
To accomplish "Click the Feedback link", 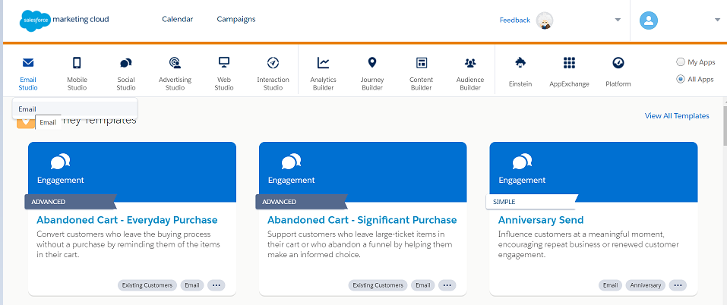I will coord(514,20).
